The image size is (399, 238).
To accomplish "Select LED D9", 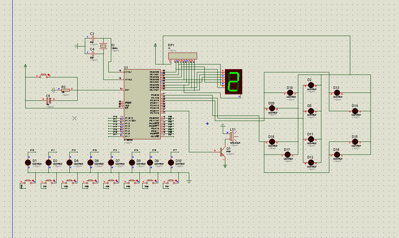I will [150, 163].
